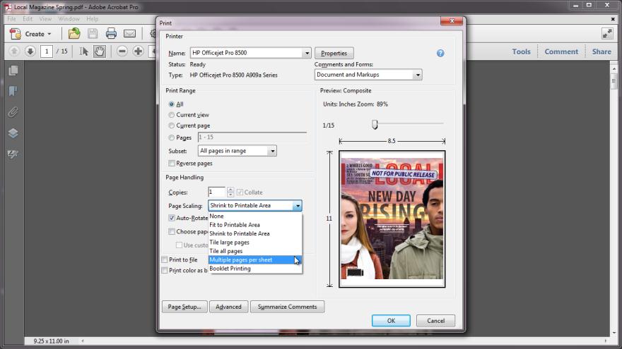
Task: Enable the Reverse pages checkbox
Action: [x=172, y=164]
